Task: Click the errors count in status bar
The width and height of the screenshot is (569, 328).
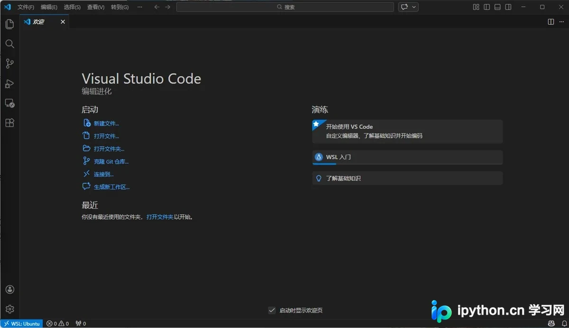Action: coord(52,324)
